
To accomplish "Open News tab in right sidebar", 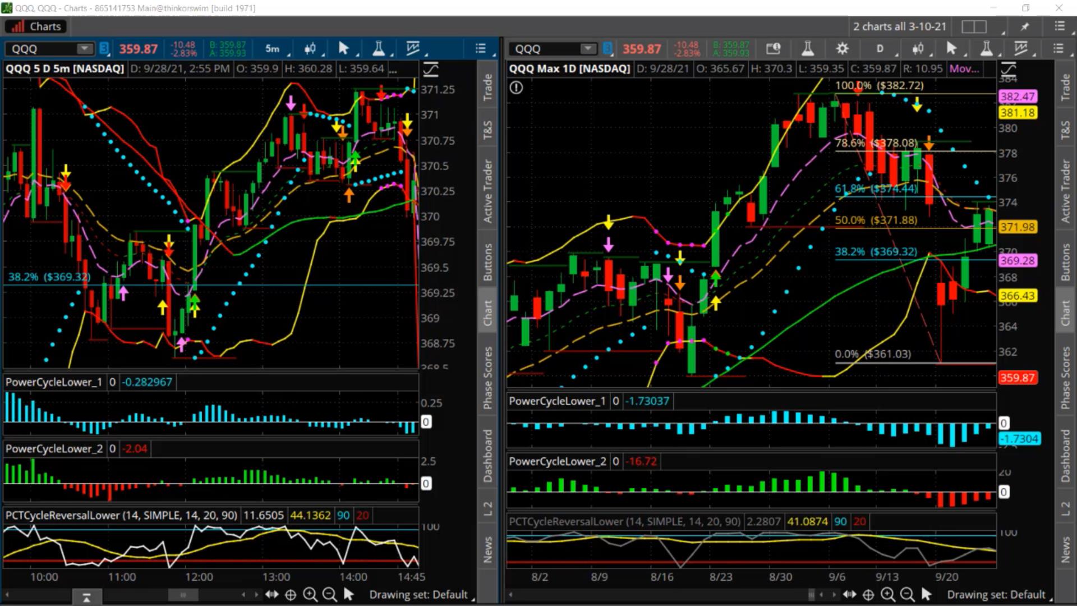I will click(1065, 549).
